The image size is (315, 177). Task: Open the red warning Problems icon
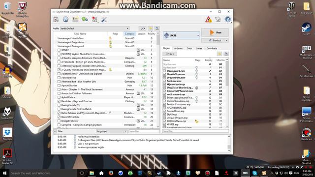coord(208,20)
